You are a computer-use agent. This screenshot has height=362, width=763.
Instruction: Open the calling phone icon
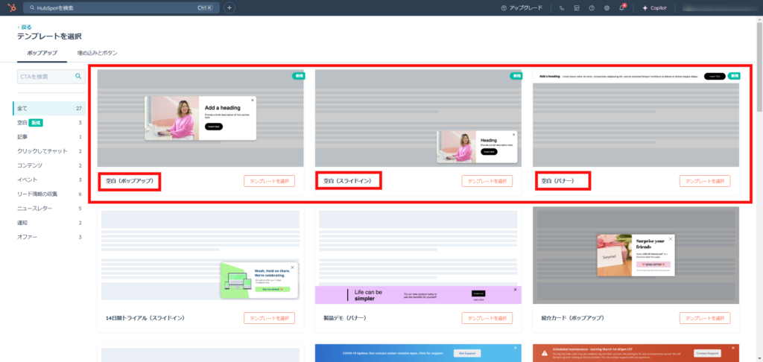coord(561,7)
